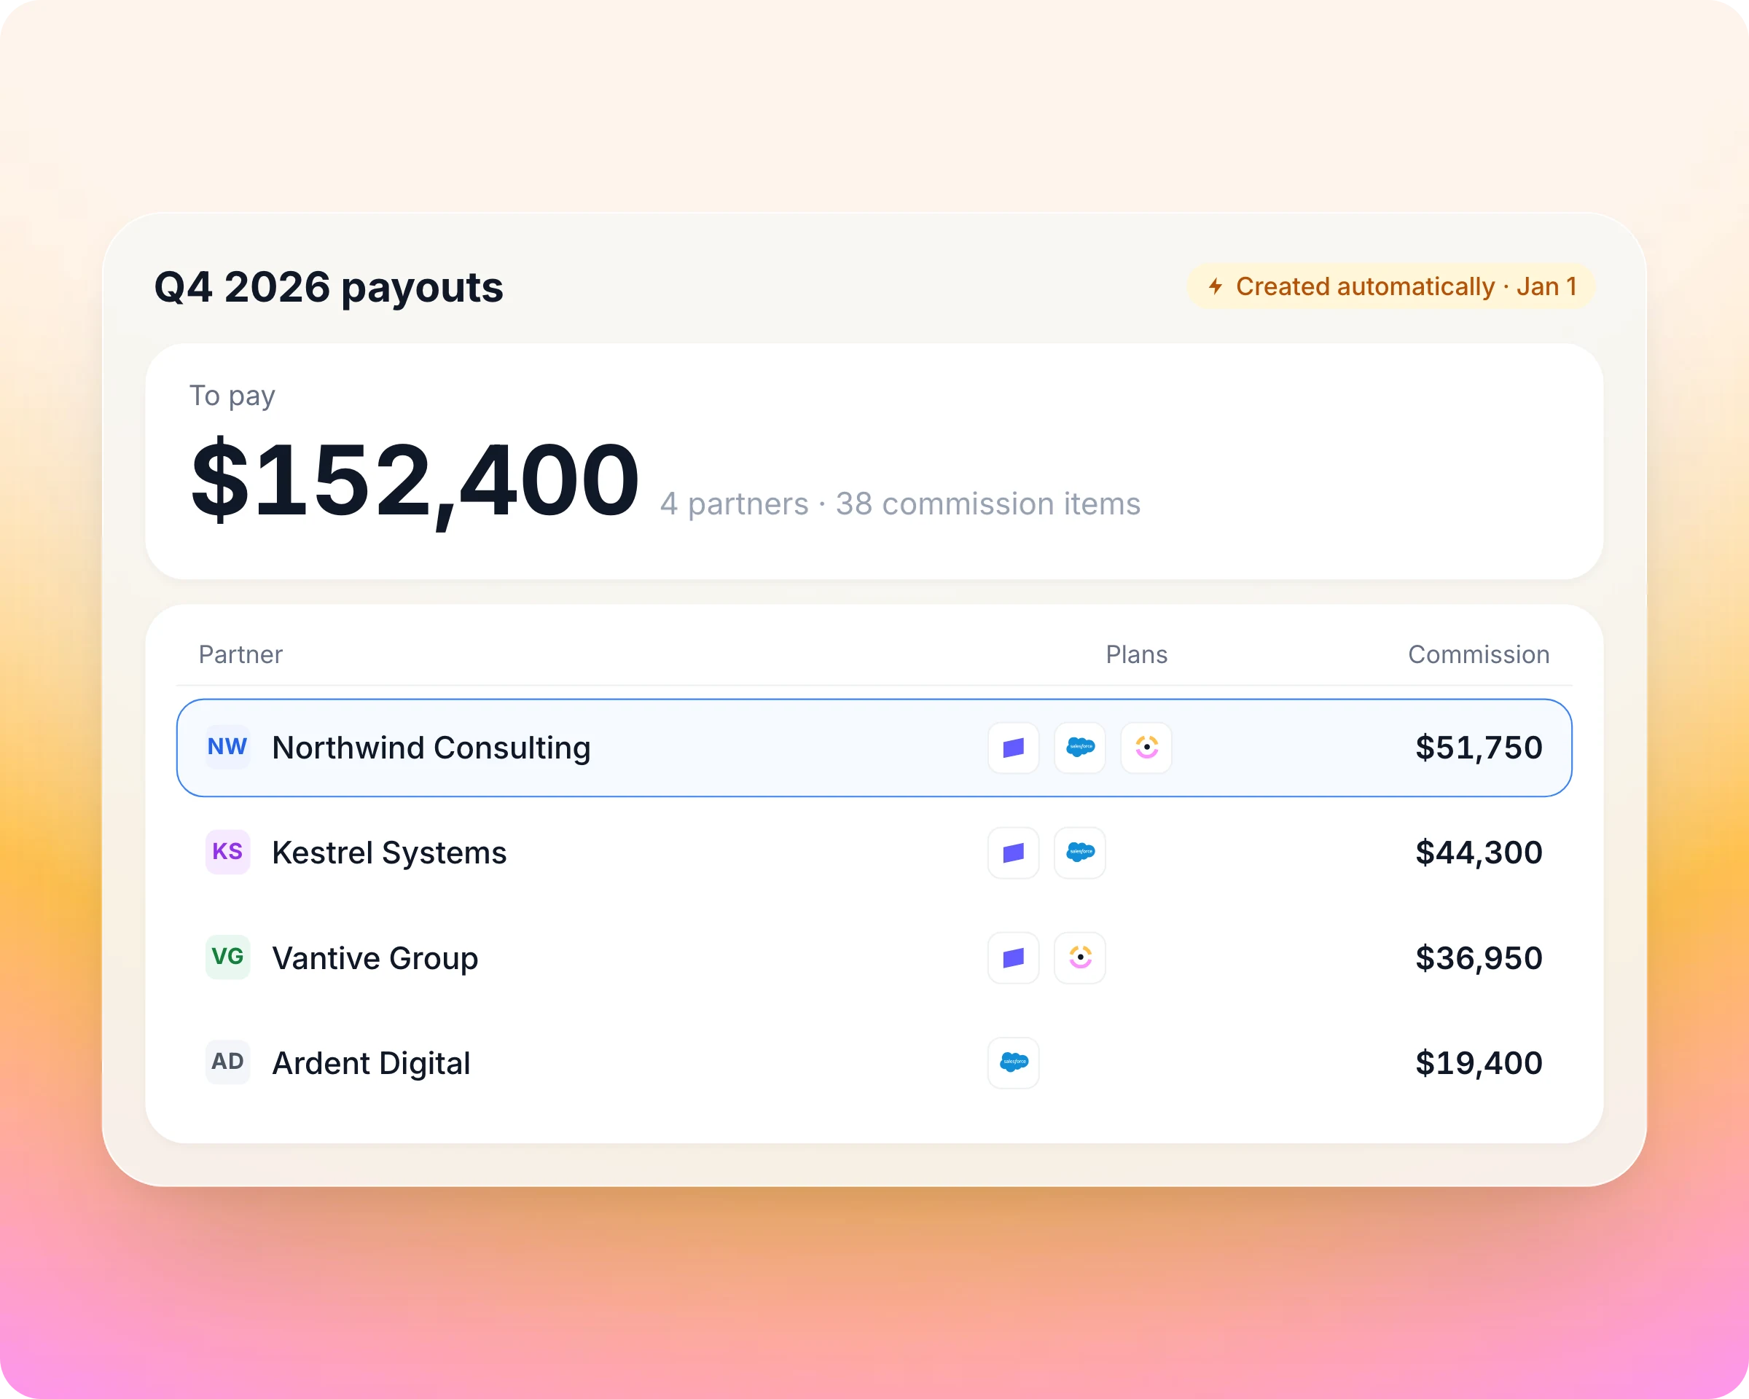The height and width of the screenshot is (1399, 1749).
Task: Click the 'Created automatically · Jan 1' badge text
Action: tap(1406, 286)
